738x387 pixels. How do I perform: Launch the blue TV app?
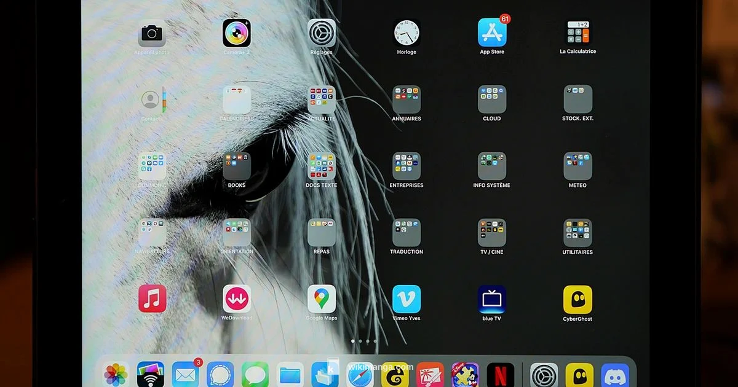[492, 299]
